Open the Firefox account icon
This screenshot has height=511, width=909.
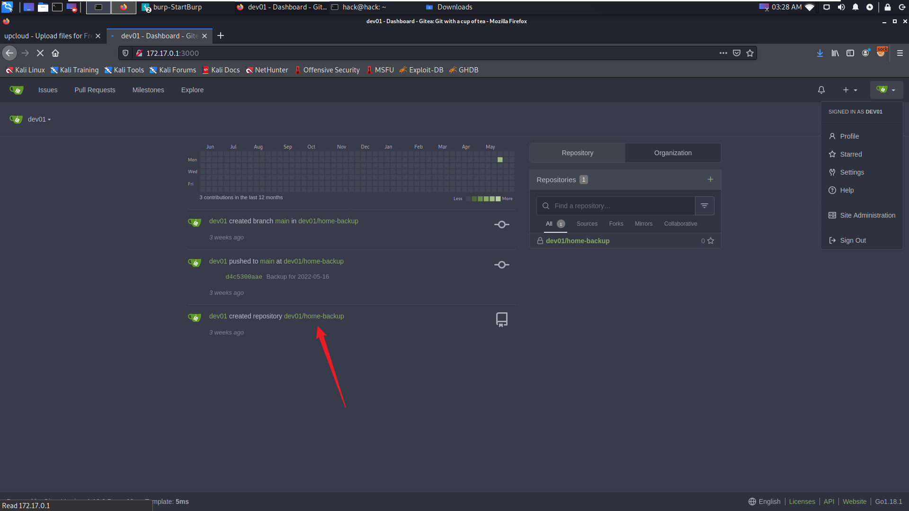click(865, 53)
